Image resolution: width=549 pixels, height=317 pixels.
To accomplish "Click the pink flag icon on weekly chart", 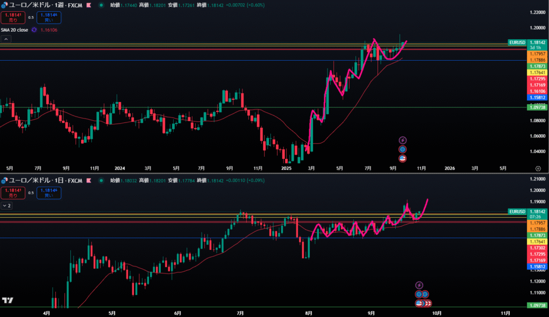I will coord(87,5).
